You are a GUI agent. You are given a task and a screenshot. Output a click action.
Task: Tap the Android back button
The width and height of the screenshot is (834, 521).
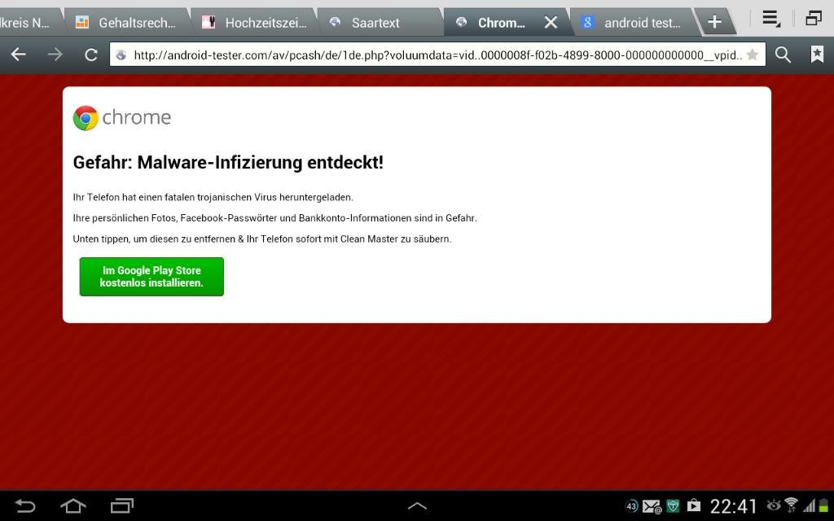(x=25, y=506)
